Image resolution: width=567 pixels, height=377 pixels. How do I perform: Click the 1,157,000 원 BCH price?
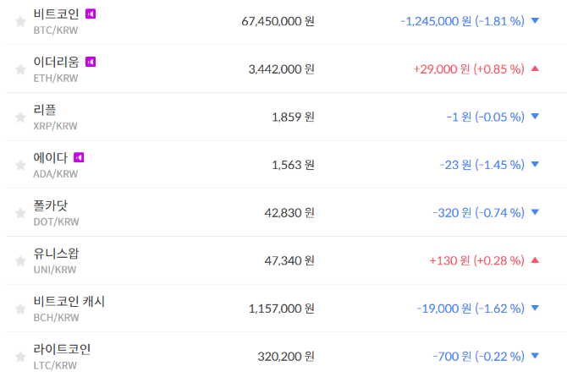click(282, 309)
